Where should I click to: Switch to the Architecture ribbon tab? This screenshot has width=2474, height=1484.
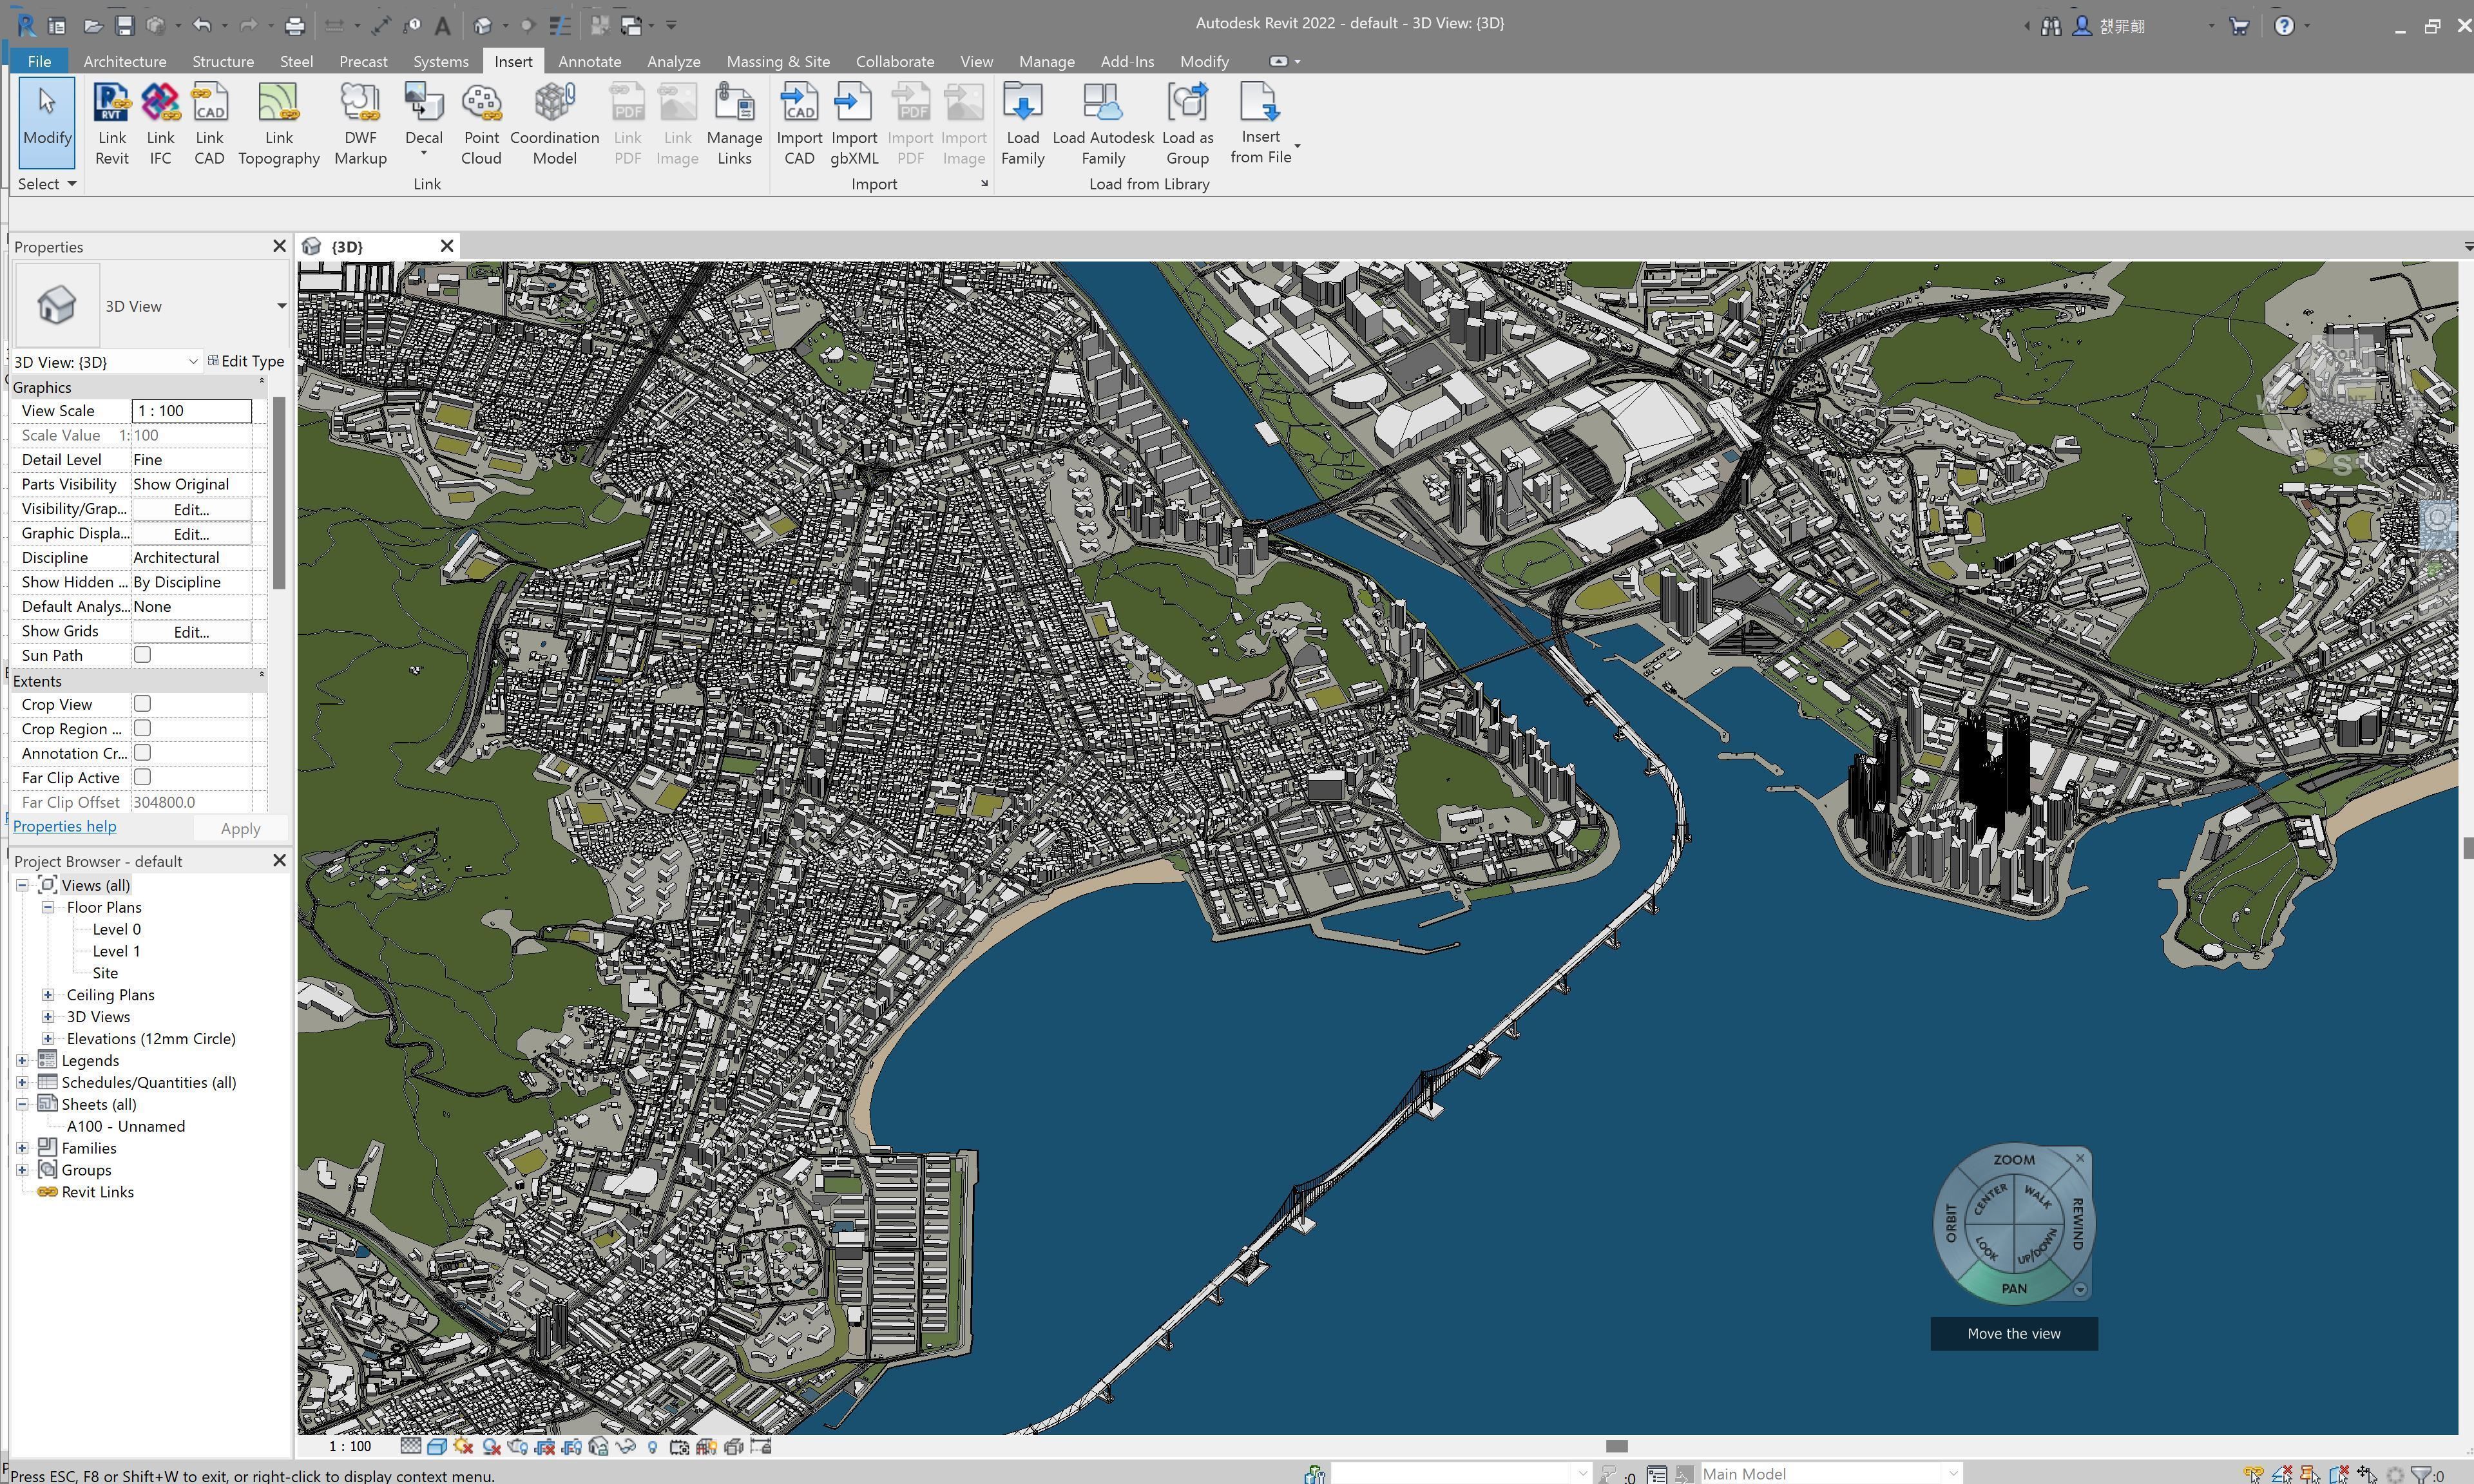point(124,61)
